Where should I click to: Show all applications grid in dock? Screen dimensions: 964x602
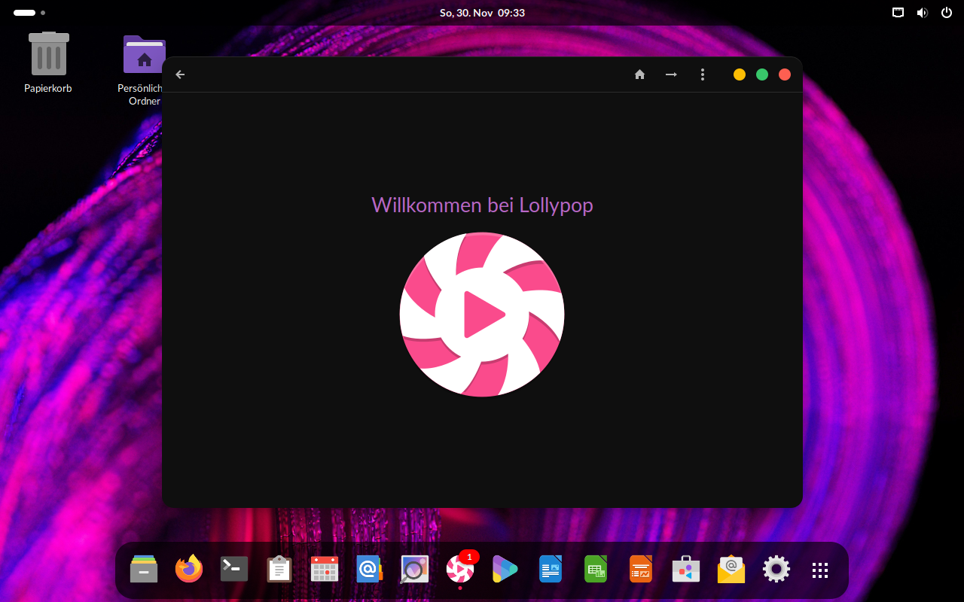point(820,570)
